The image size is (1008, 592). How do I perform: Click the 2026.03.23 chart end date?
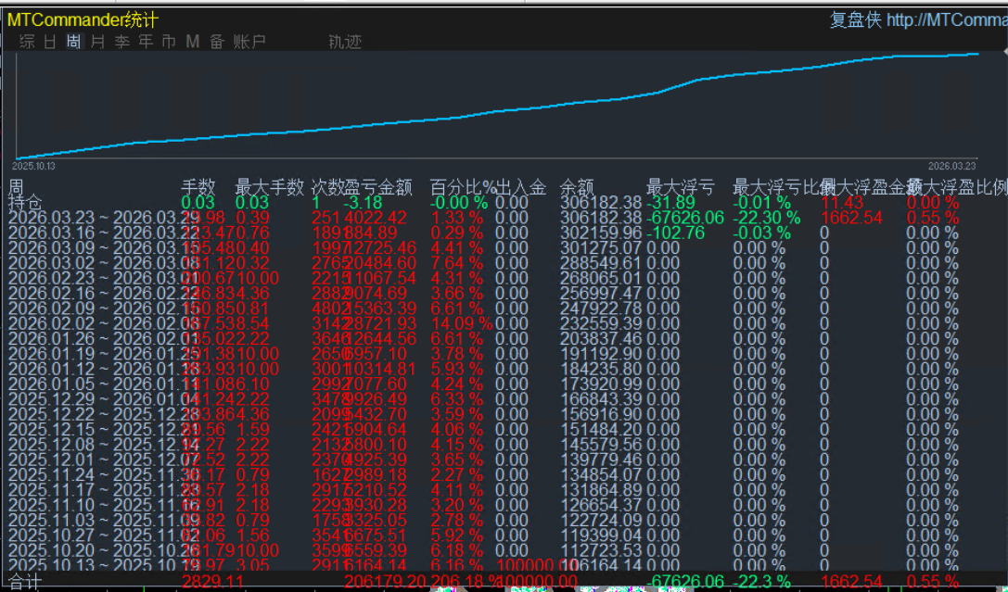tap(952, 167)
